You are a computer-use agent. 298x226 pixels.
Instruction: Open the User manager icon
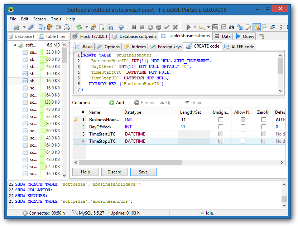93,27
